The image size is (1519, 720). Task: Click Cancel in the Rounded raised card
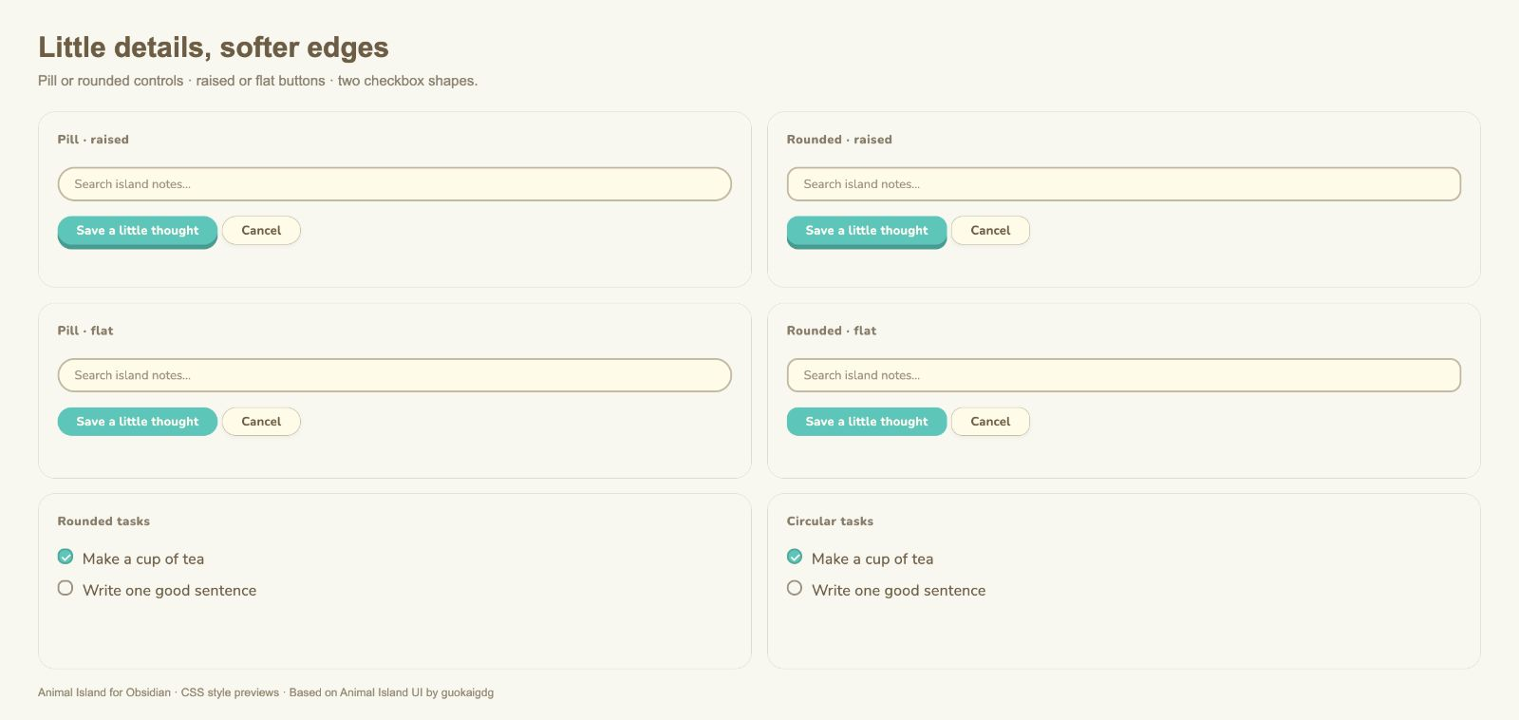click(990, 231)
